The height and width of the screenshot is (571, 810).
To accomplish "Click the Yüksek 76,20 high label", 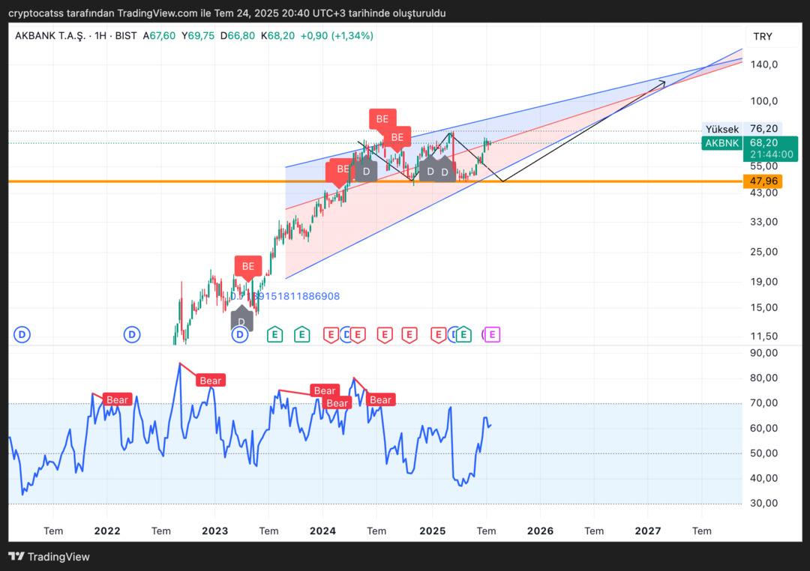I will pyautogui.click(x=742, y=129).
